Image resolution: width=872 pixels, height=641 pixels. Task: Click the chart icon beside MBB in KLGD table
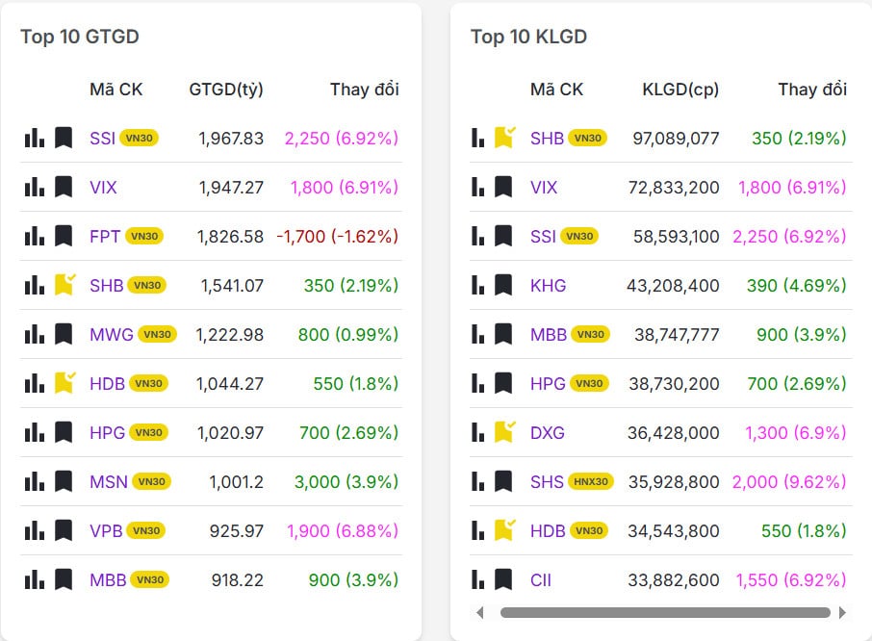point(478,334)
